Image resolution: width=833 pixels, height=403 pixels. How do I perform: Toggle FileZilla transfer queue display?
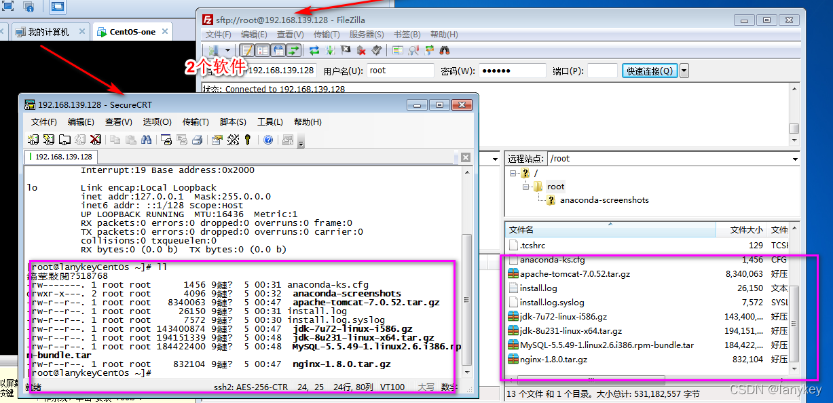[x=293, y=50]
